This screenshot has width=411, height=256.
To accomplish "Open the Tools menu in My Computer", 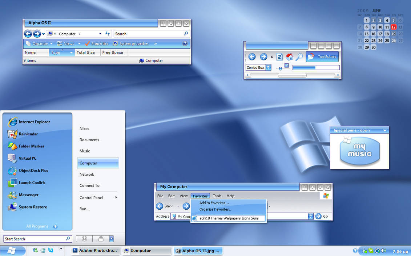I will pos(217,196).
